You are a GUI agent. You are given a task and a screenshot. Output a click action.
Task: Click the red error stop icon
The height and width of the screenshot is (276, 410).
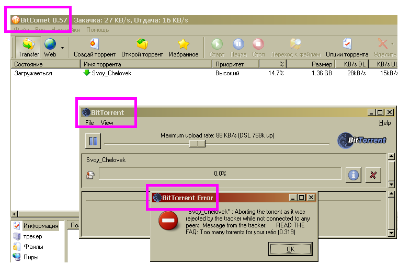pos(168,221)
